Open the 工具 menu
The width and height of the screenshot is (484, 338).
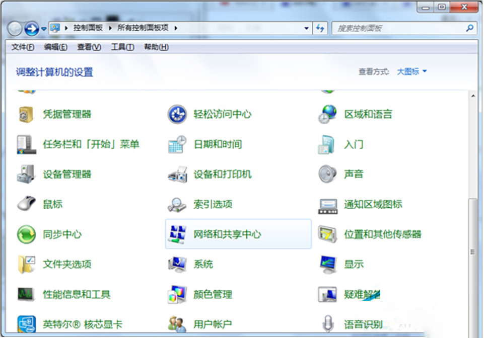click(x=121, y=47)
